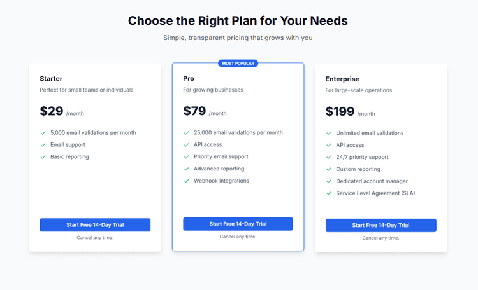Start the Starter plan free trial
The width and height of the screenshot is (478, 290).
click(95, 225)
